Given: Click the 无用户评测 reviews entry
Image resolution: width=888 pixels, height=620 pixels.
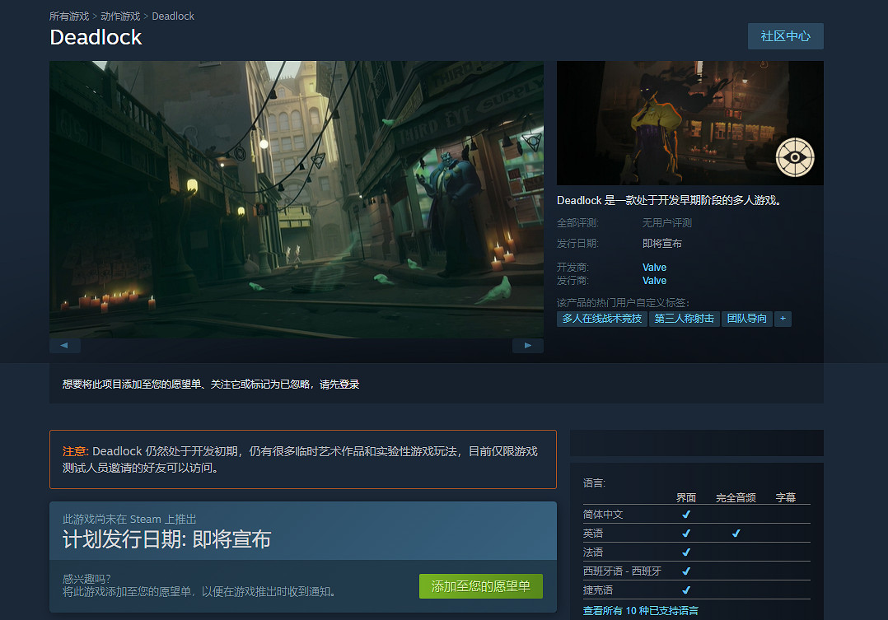Looking at the screenshot, I should point(667,221).
